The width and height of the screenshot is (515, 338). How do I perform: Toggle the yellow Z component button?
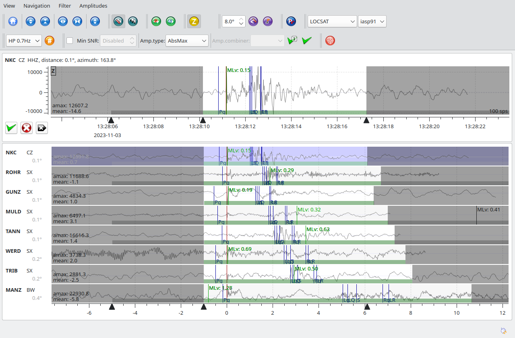tap(194, 21)
